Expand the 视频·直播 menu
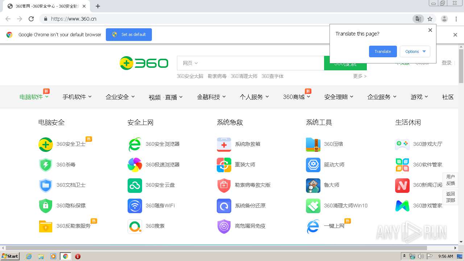464x261 pixels. tap(166, 97)
